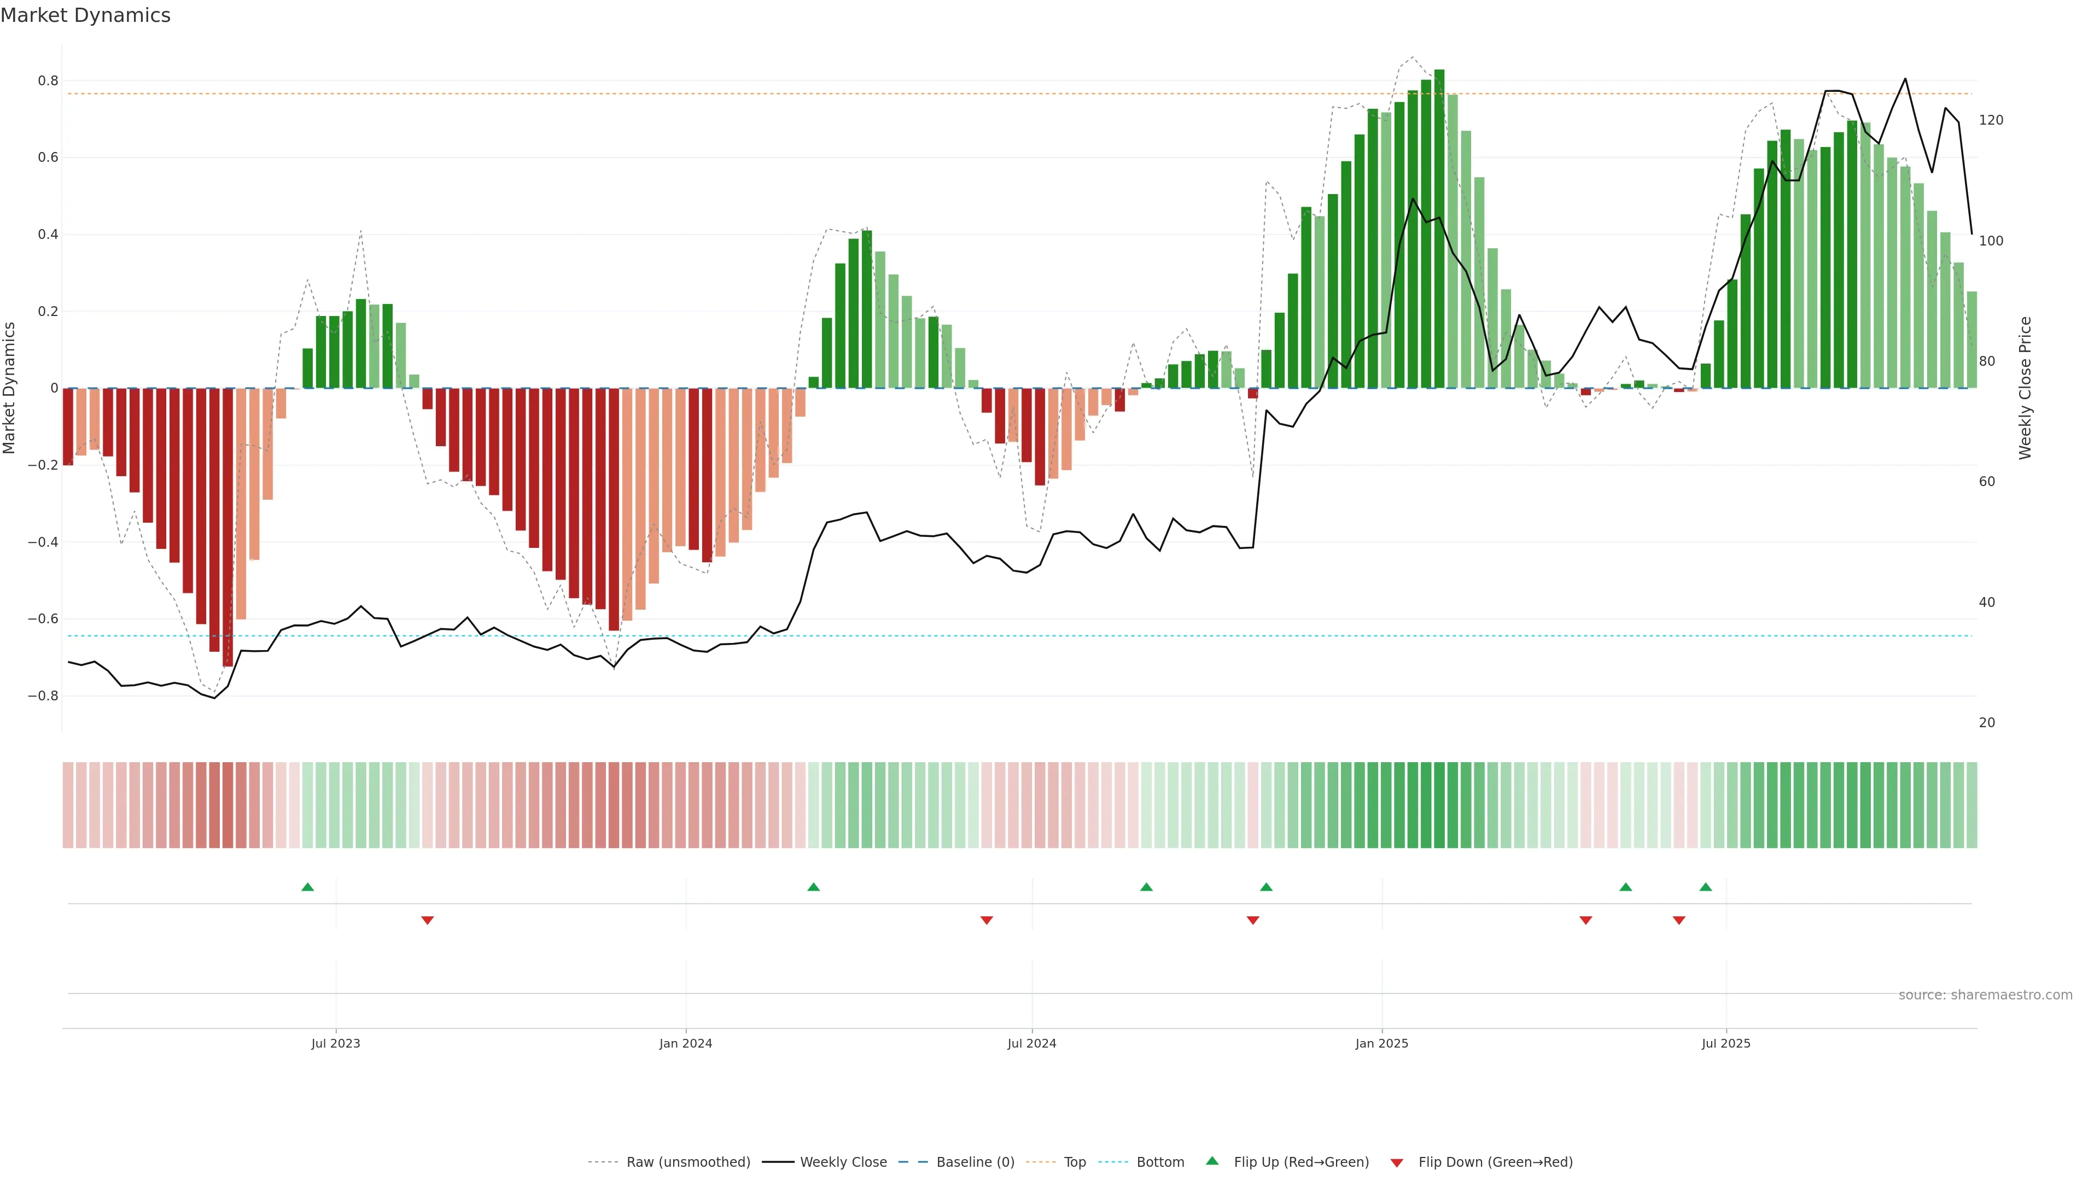Click the Jan 2024 axis label
This screenshot has height=1181, width=2100.
coord(686,1043)
